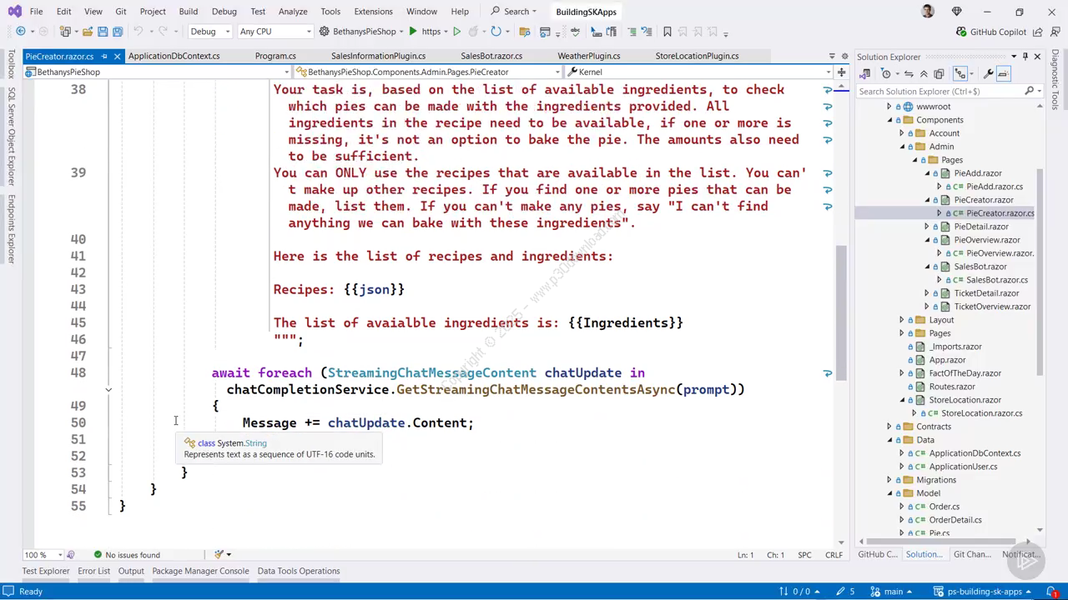Toggle auto-hide pin on Solution Explorer
This screenshot has height=600, width=1068.
(1025, 57)
